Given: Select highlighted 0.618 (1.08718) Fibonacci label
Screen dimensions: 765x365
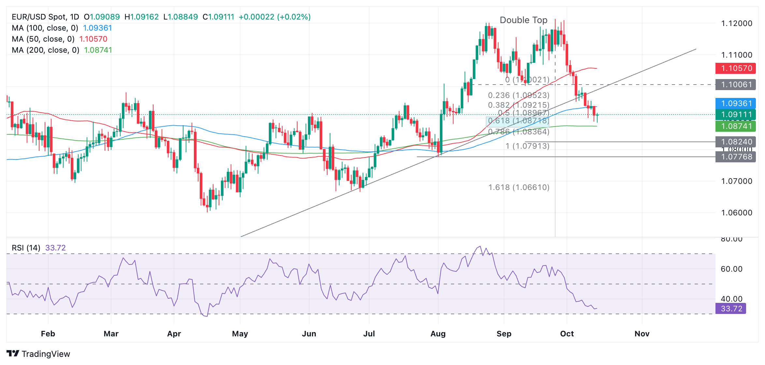Looking at the screenshot, I should click(518, 121).
